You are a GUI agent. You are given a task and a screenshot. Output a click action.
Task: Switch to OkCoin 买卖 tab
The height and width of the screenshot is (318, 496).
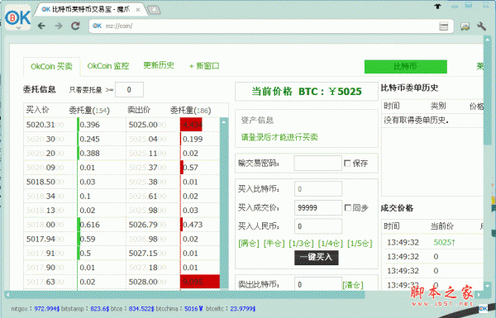51,66
